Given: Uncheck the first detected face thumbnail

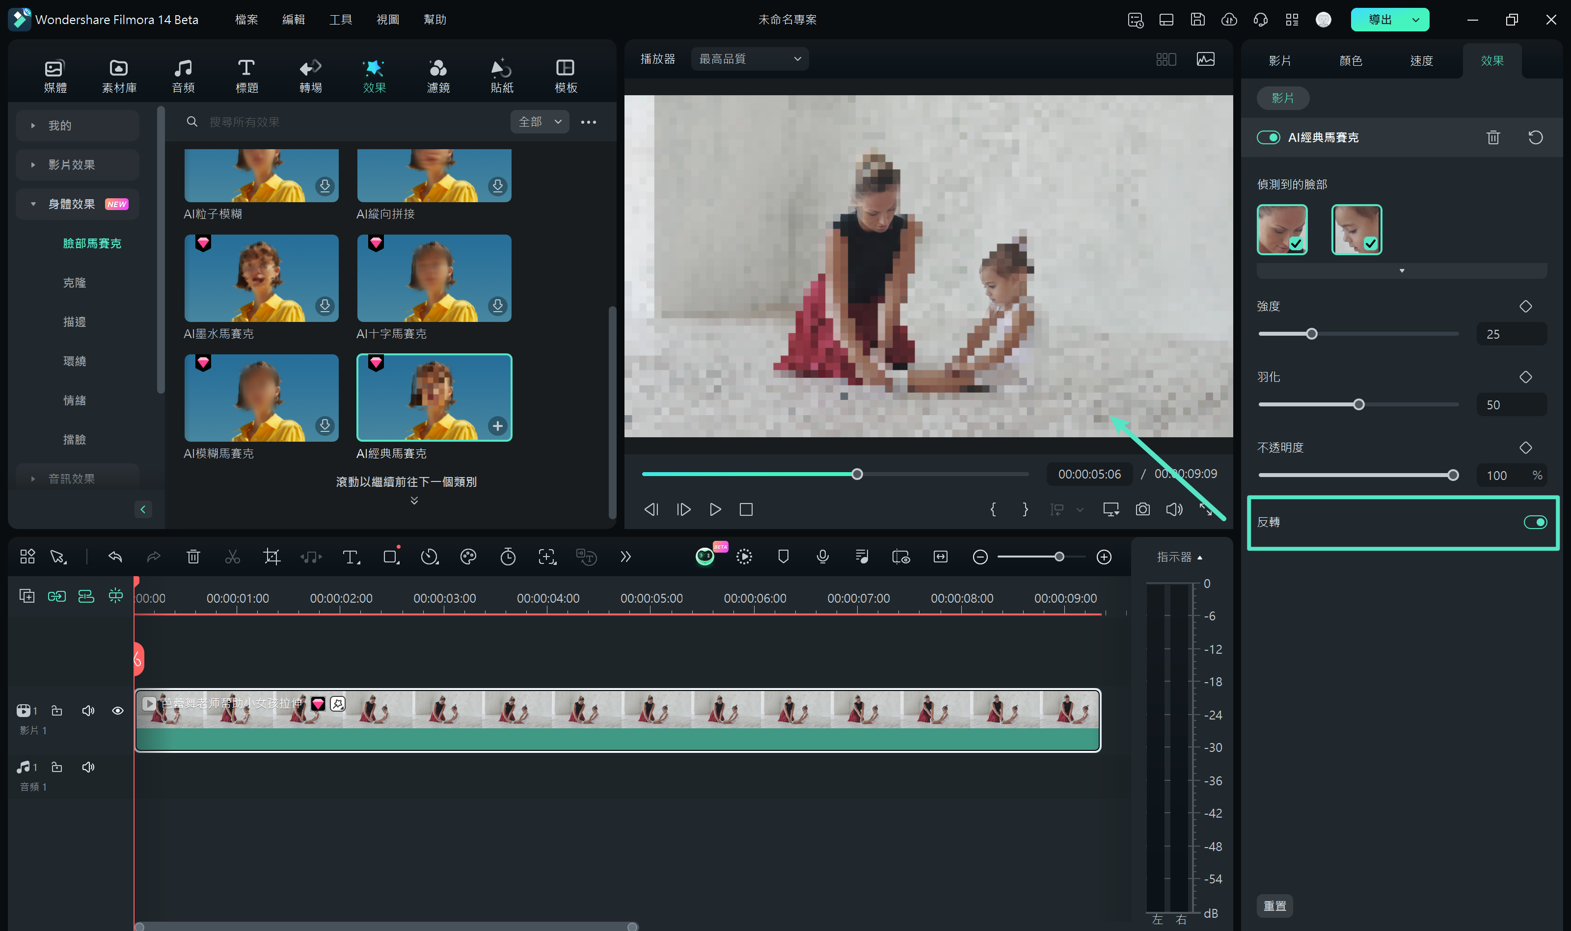Looking at the screenshot, I should (1282, 230).
